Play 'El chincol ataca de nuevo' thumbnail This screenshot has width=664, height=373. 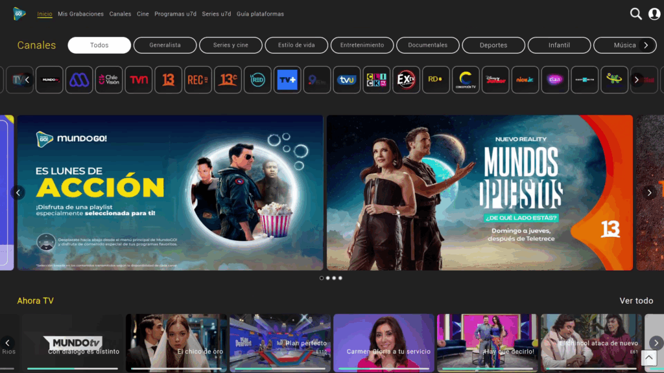click(x=591, y=343)
